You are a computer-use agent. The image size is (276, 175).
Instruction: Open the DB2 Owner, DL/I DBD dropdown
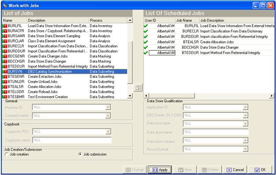tap(245, 115)
